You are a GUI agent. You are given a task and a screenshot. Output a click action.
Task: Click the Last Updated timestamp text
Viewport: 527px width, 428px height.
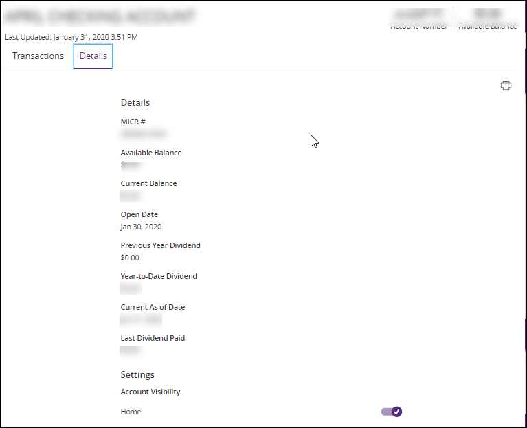click(71, 37)
